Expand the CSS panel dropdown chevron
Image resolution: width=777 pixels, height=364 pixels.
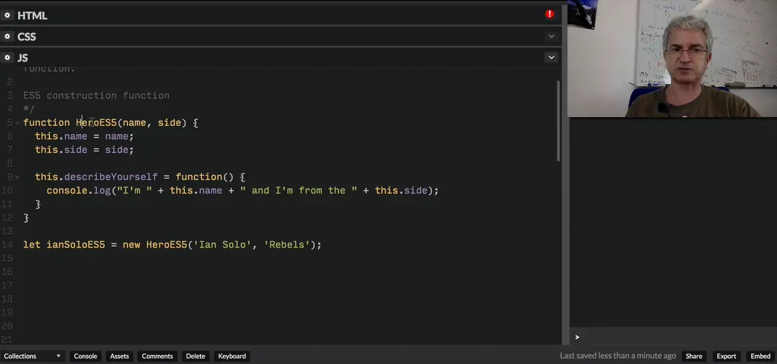[x=551, y=36]
